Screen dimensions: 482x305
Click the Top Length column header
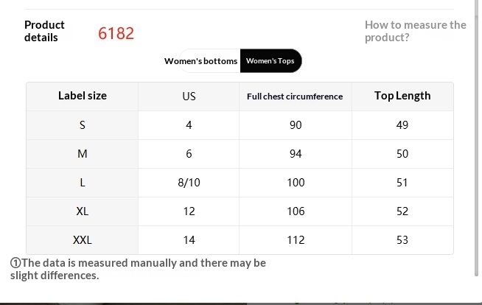402,96
